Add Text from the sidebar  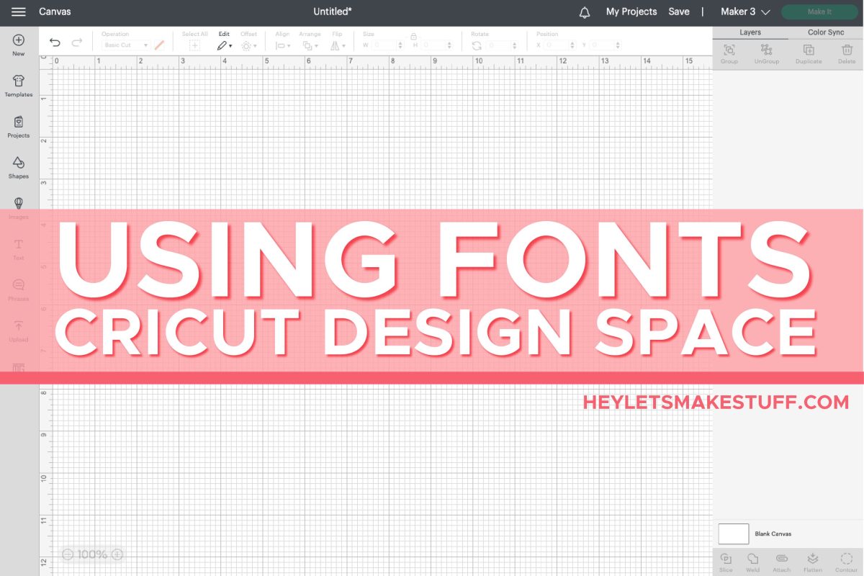[19, 249]
